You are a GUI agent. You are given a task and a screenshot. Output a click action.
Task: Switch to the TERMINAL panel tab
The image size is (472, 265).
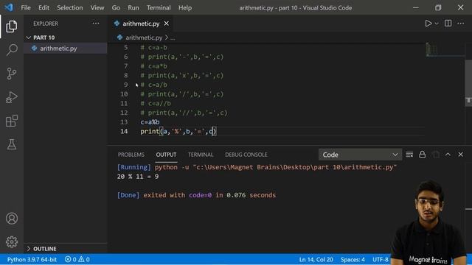pos(201,155)
